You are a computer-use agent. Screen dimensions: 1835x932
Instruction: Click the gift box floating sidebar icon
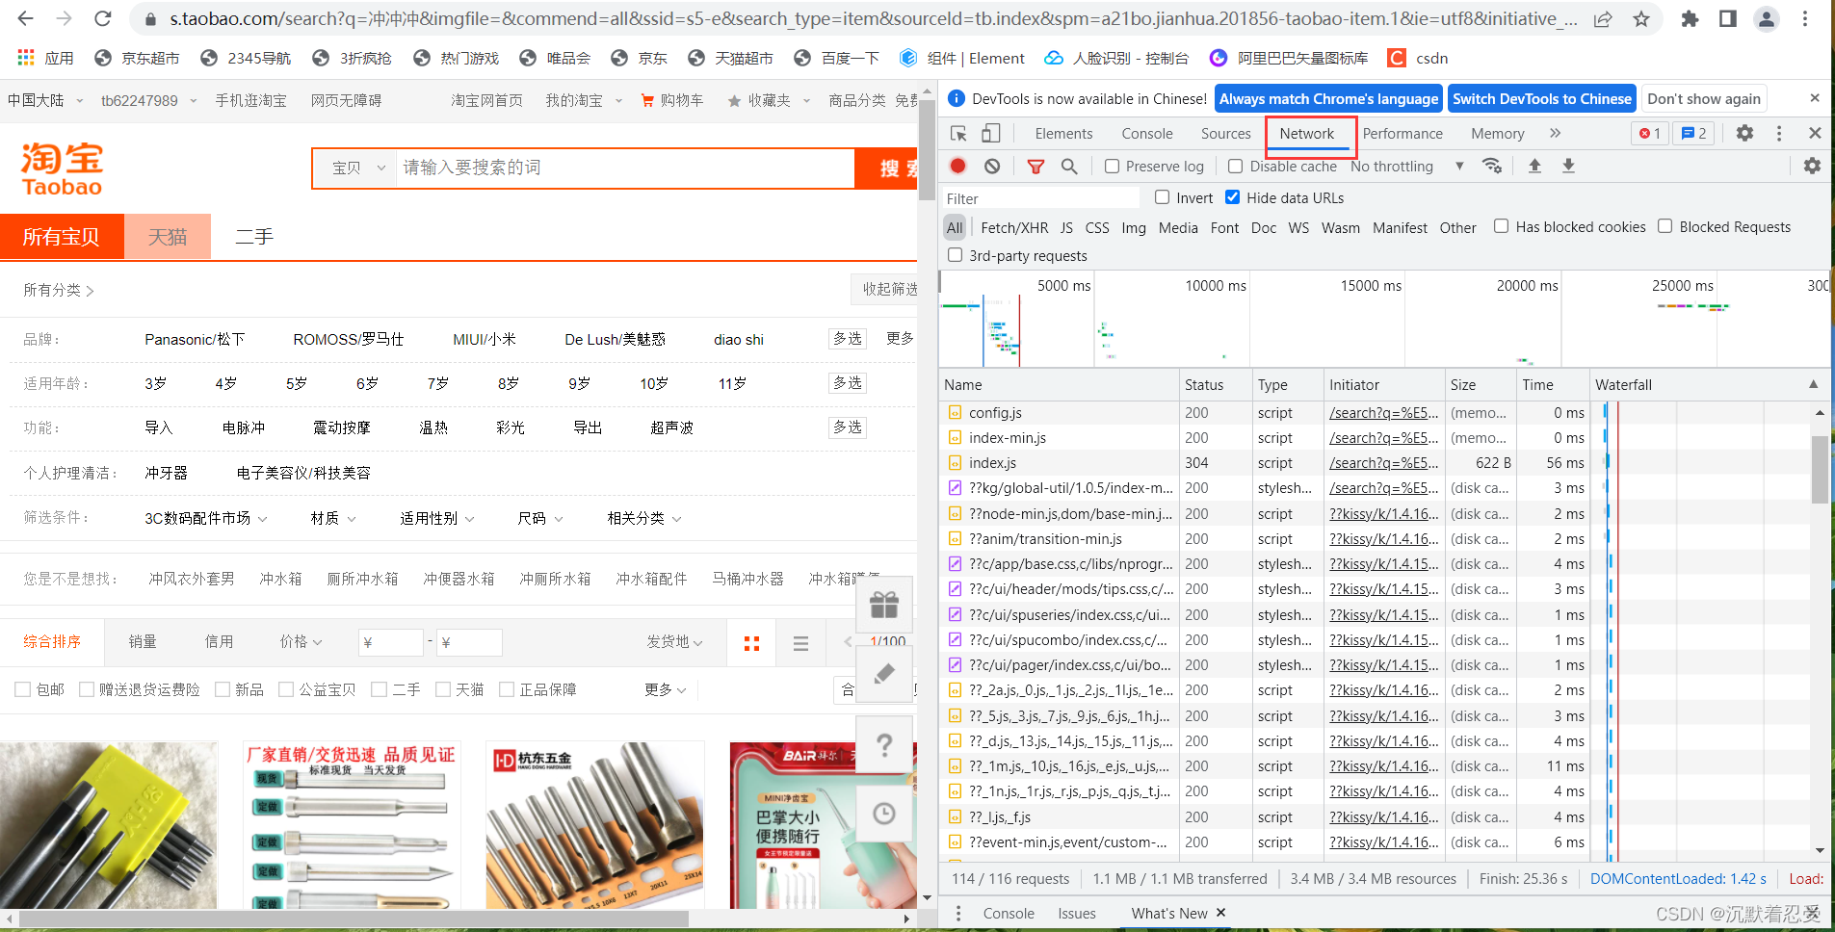coord(884,605)
